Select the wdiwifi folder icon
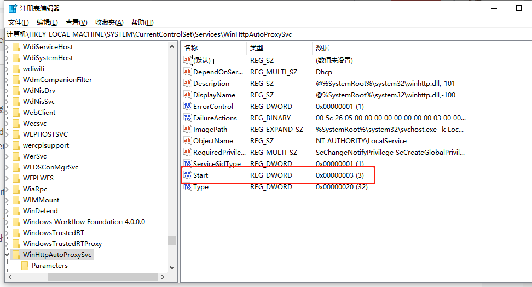Image resolution: width=532 pixels, height=287 pixels. point(16,69)
